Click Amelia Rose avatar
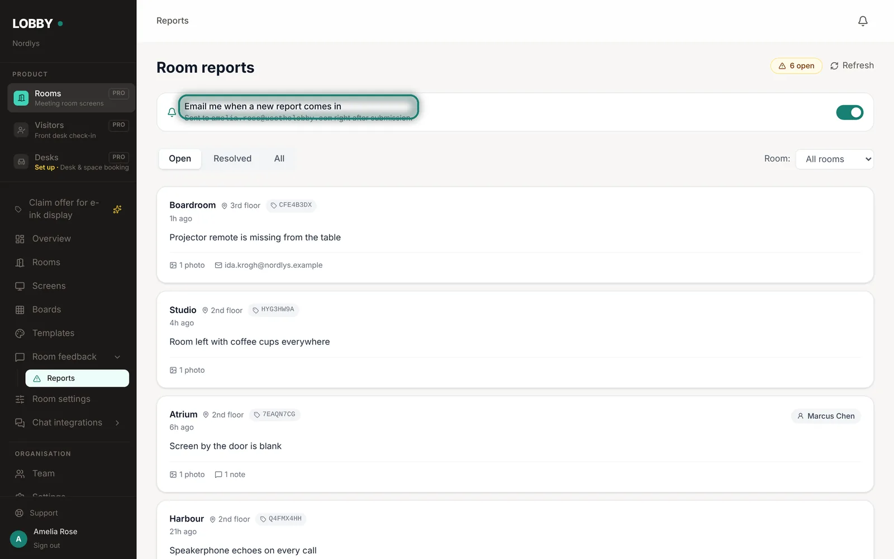Screen dimensions: 894x559 (x=18, y=539)
